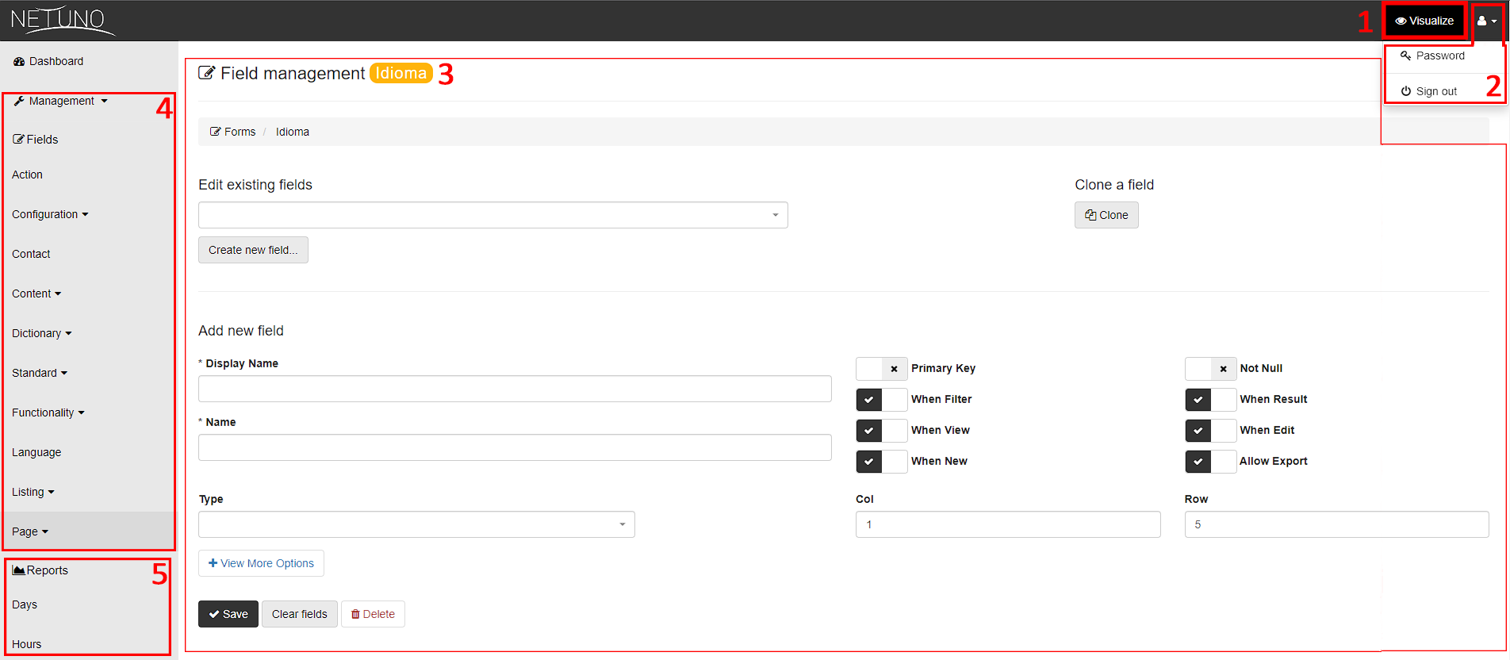Select Language in the sidebar

(36, 452)
